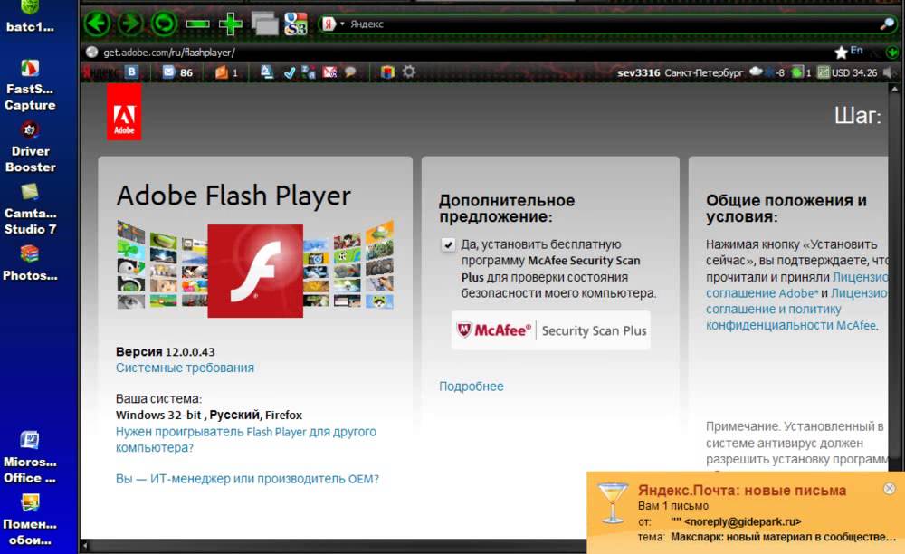Click the orange toolbar icon with count 1
The image size is (905, 554).
pyautogui.click(x=226, y=72)
